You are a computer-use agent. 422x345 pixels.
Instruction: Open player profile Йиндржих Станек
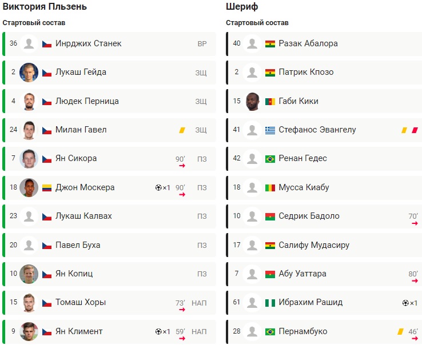[88, 43]
